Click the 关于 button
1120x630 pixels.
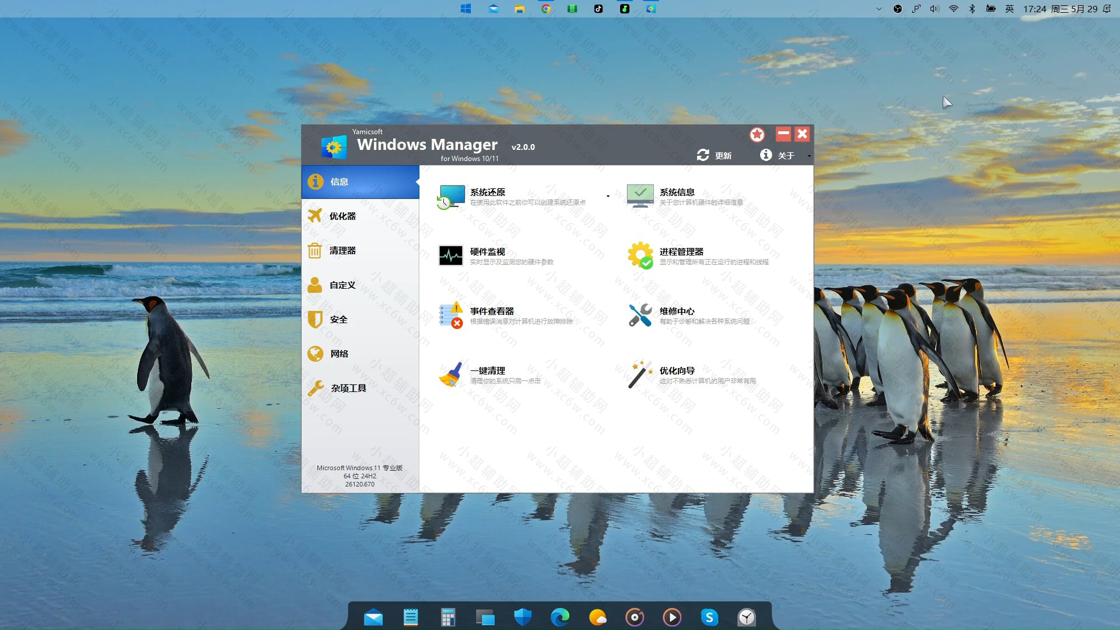coord(776,155)
